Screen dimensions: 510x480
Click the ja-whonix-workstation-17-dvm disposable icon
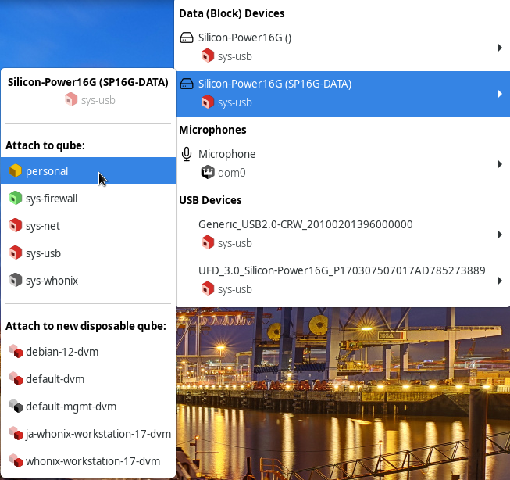click(16, 433)
